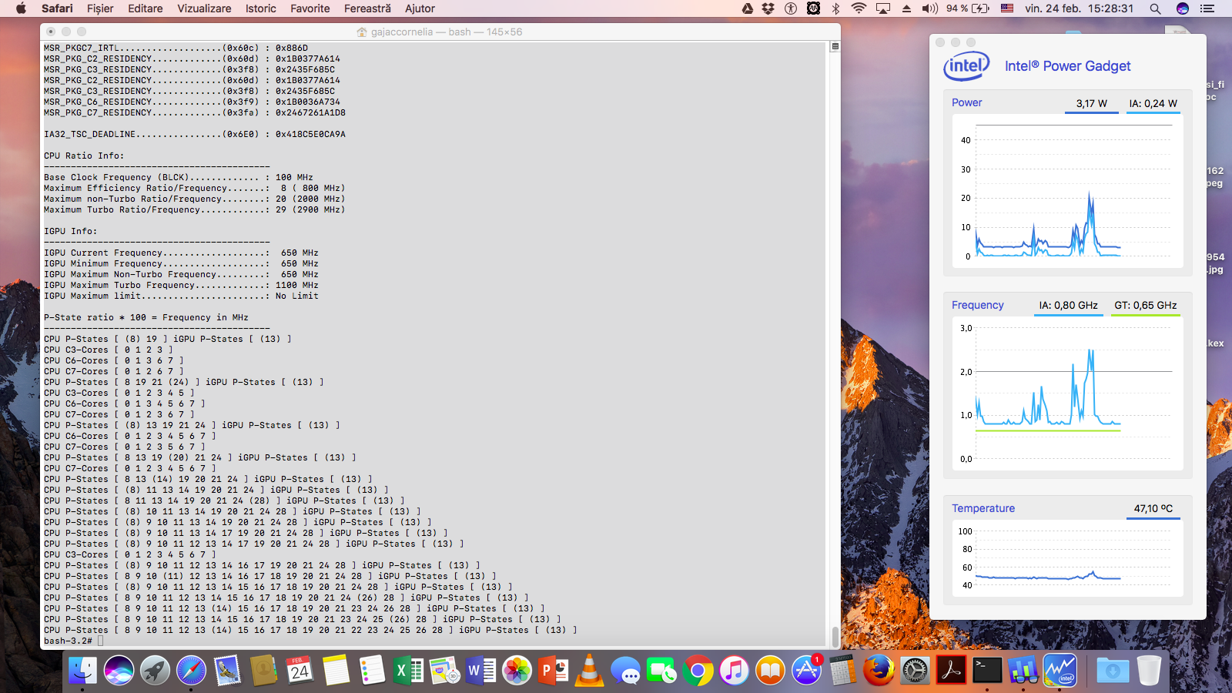Open iTunes music icon in dock
Image resolution: width=1232 pixels, height=693 pixels.
coord(734,671)
